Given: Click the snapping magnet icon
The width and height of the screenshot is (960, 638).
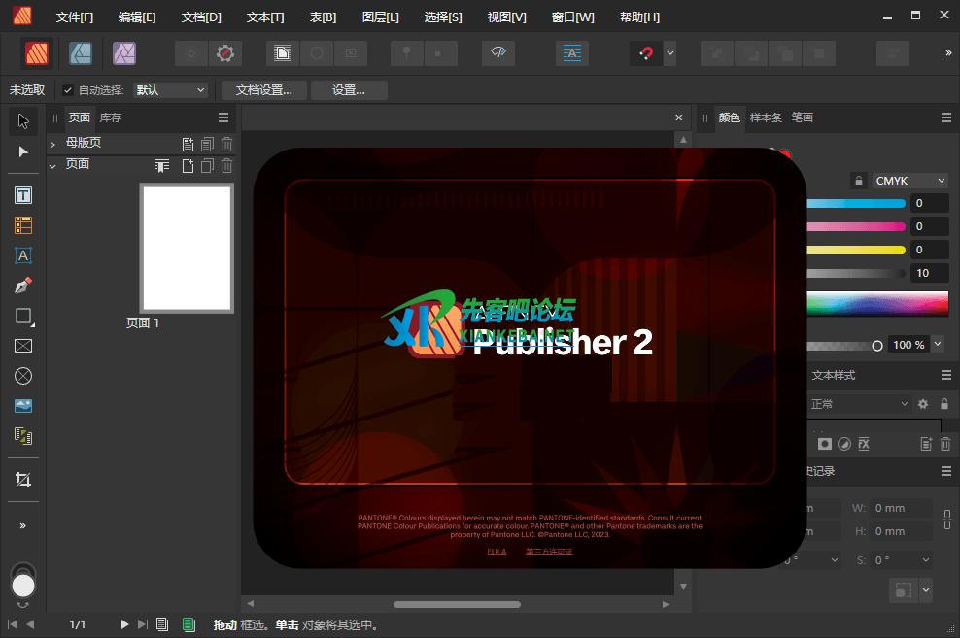Looking at the screenshot, I should pos(644,53).
